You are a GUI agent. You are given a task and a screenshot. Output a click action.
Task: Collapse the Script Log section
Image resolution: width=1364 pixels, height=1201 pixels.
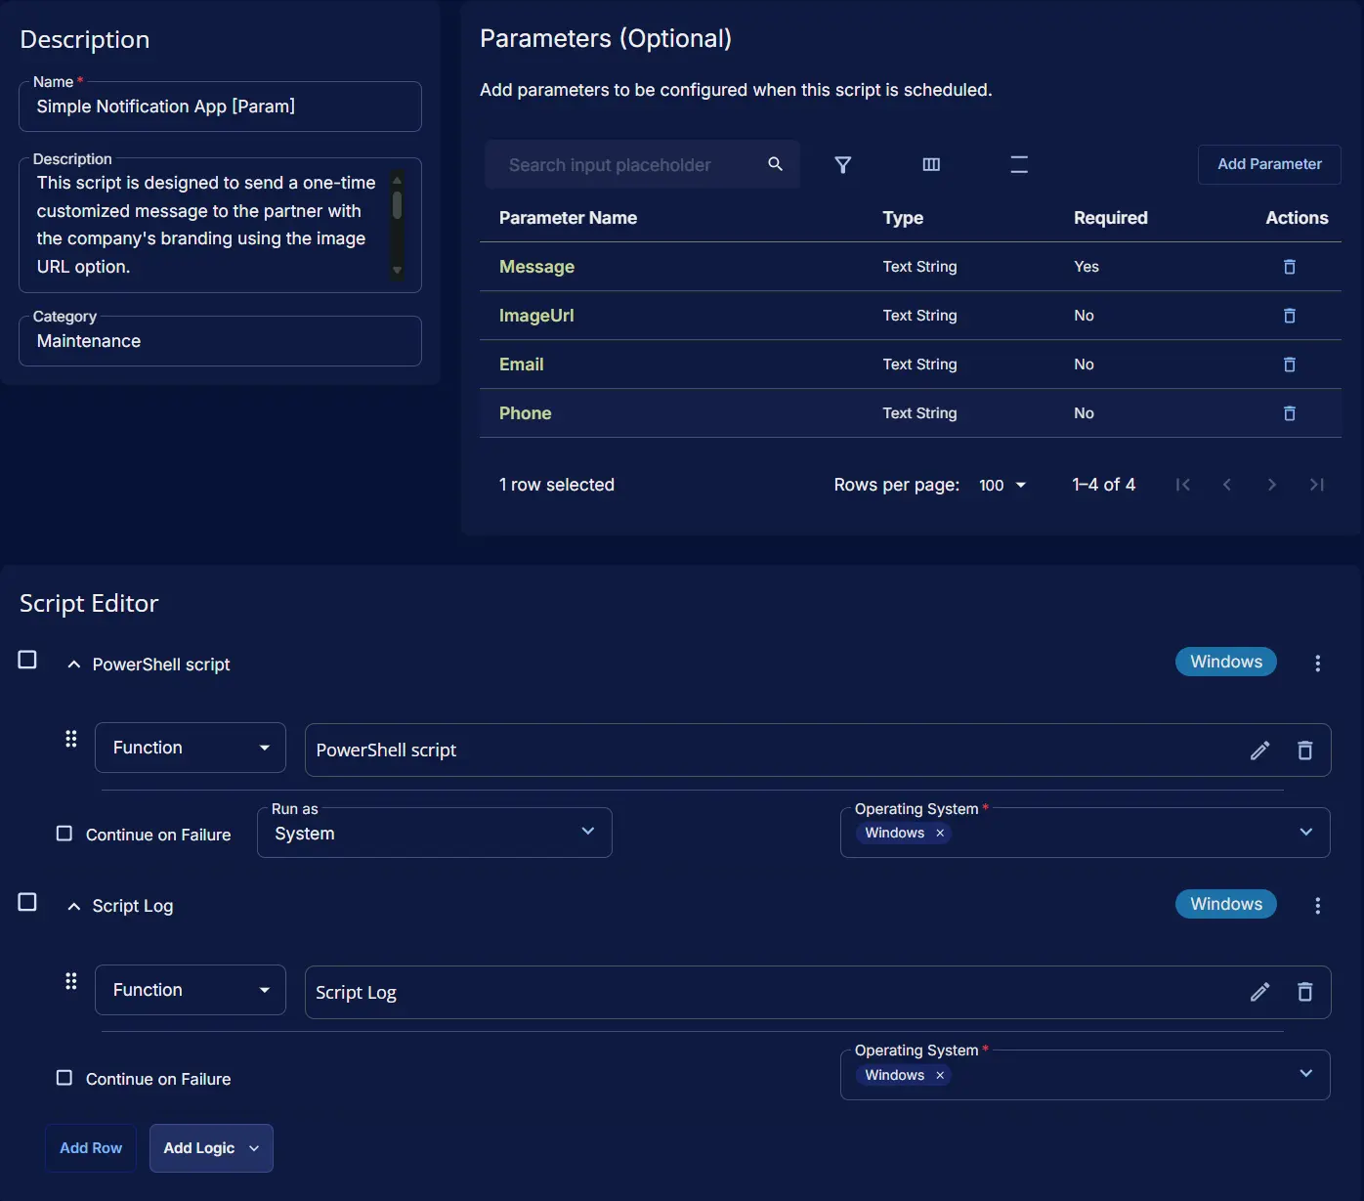pyautogui.click(x=73, y=907)
